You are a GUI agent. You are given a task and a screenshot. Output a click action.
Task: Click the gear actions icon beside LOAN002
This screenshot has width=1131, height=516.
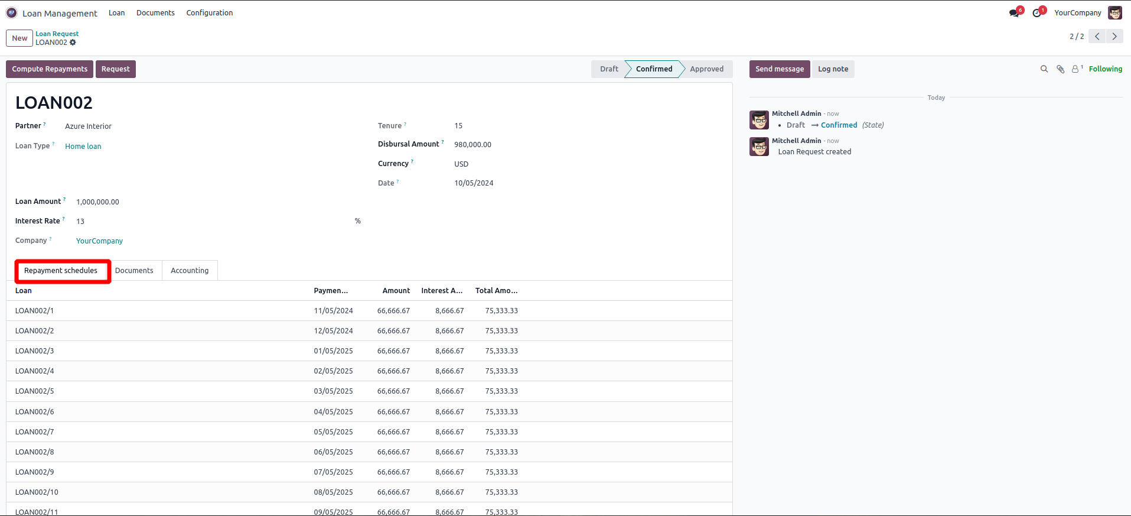[x=73, y=43]
